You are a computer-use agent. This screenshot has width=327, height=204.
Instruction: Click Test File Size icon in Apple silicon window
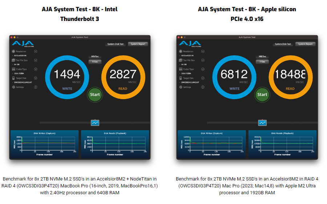tap(181, 60)
